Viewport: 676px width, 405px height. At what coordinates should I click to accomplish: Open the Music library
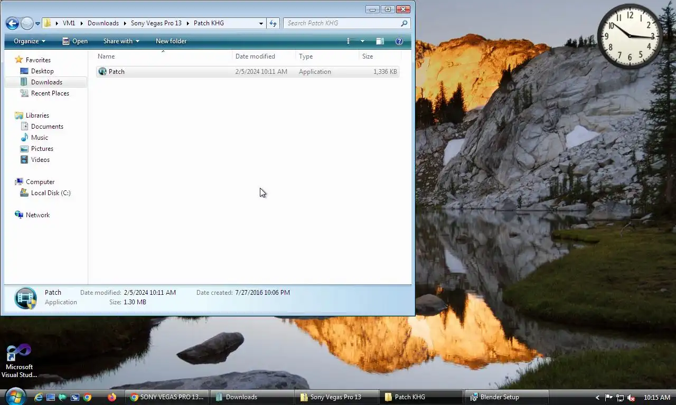pyautogui.click(x=40, y=138)
